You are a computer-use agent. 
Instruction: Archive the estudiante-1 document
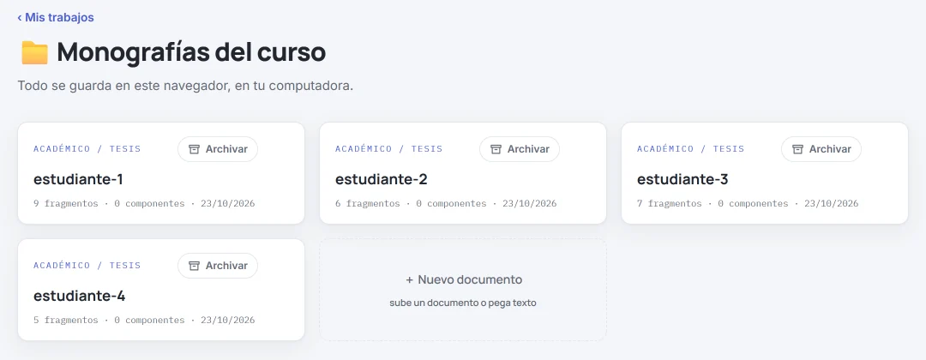point(217,149)
